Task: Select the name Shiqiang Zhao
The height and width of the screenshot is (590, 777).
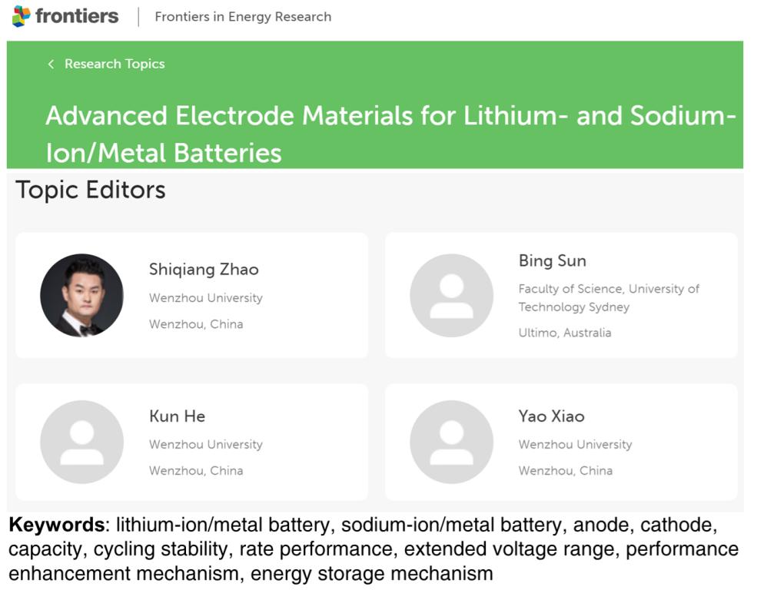Action: click(x=204, y=270)
